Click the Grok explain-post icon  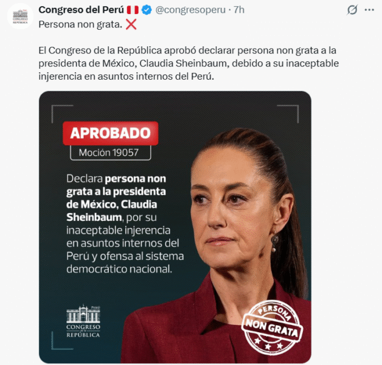pos(352,10)
